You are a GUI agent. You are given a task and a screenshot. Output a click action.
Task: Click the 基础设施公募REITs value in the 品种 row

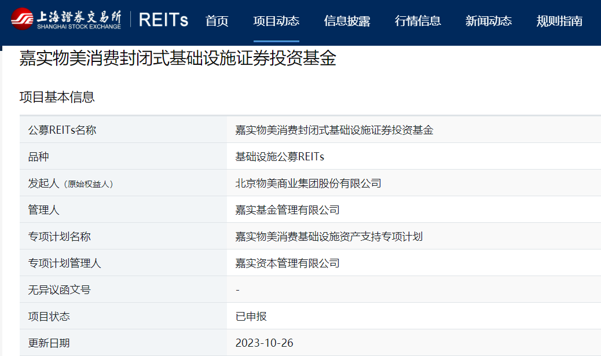(x=280, y=157)
